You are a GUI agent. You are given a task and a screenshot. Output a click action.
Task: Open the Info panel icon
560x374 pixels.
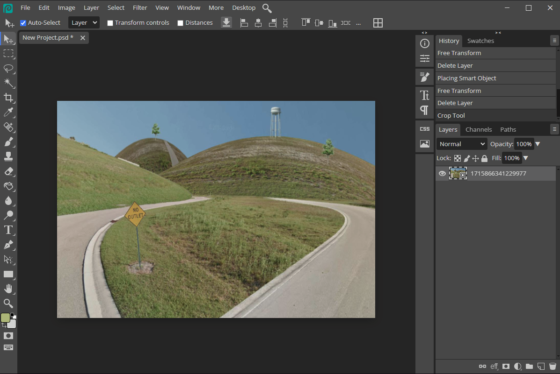[425, 43]
